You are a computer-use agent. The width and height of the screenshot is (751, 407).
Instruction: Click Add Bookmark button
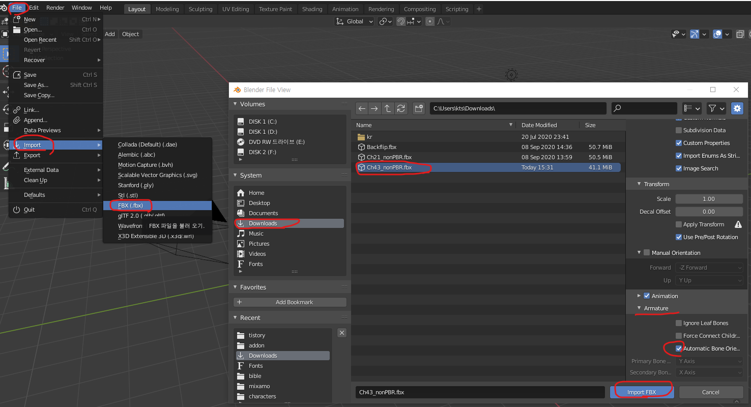(290, 302)
